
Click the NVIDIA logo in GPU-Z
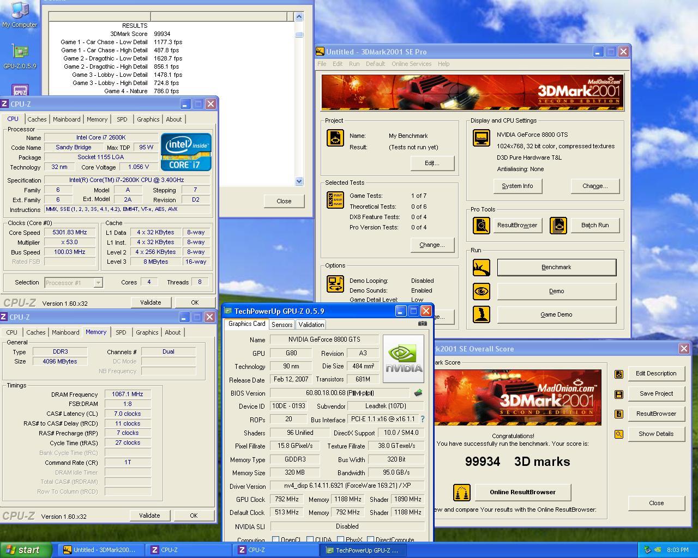[404, 358]
